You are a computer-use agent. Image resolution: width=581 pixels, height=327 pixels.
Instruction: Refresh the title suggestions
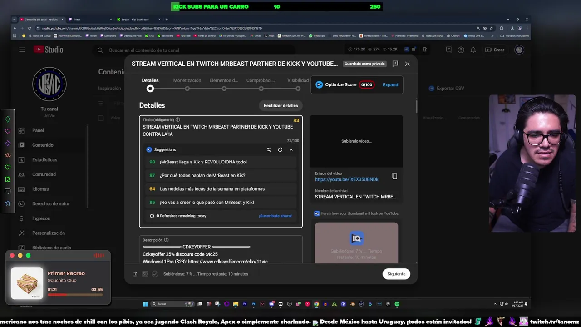click(280, 149)
